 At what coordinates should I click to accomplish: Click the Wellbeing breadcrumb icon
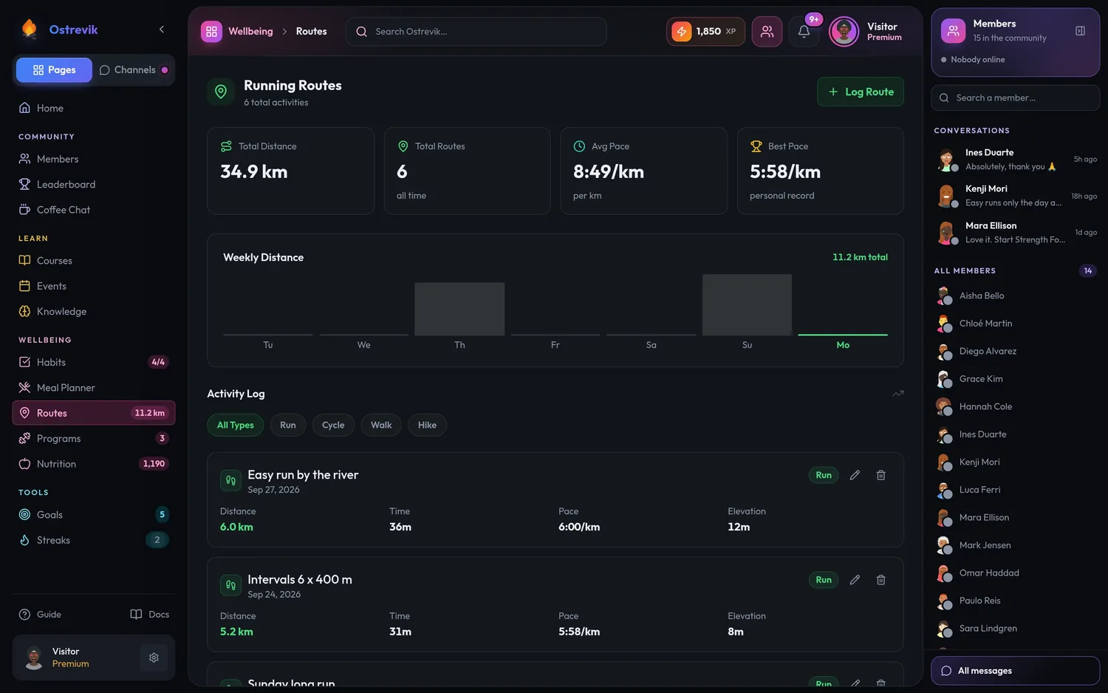[211, 32]
